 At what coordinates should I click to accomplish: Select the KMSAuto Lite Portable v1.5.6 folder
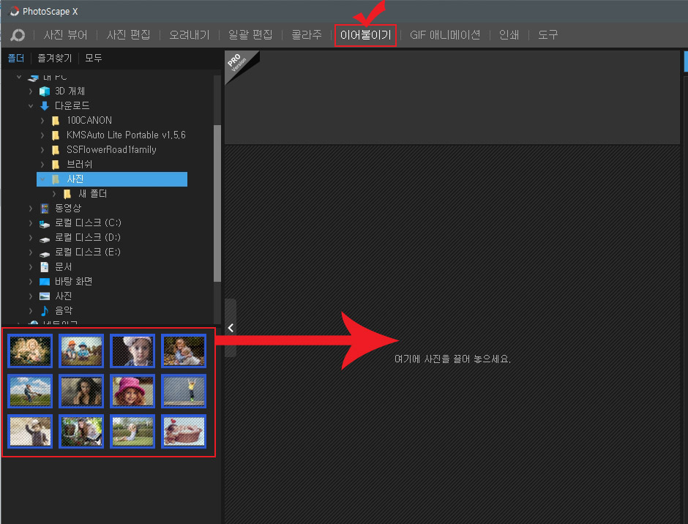click(126, 135)
